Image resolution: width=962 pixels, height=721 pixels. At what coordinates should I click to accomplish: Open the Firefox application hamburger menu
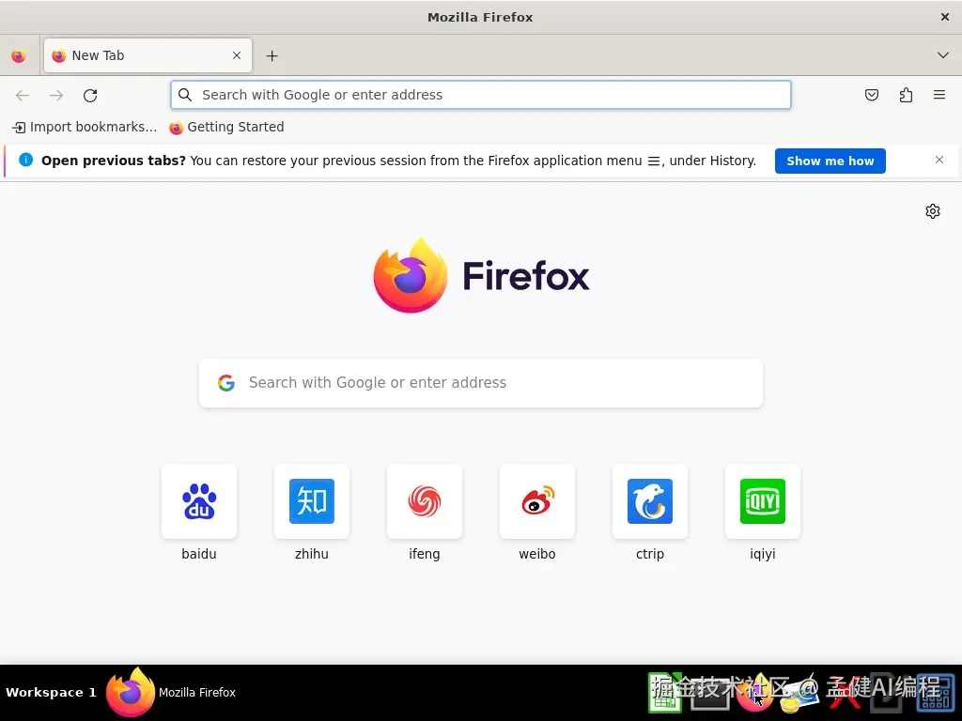tap(939, 95)
